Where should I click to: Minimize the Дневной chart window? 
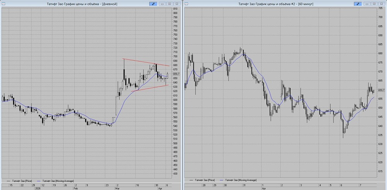pos(163,4)
